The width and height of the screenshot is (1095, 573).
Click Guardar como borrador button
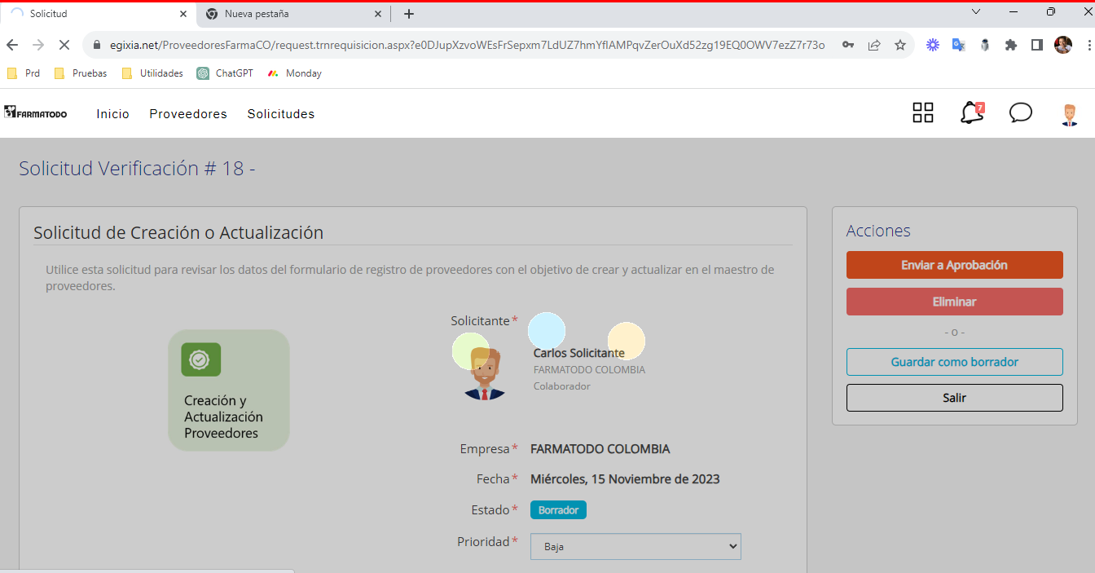[954, 362]
